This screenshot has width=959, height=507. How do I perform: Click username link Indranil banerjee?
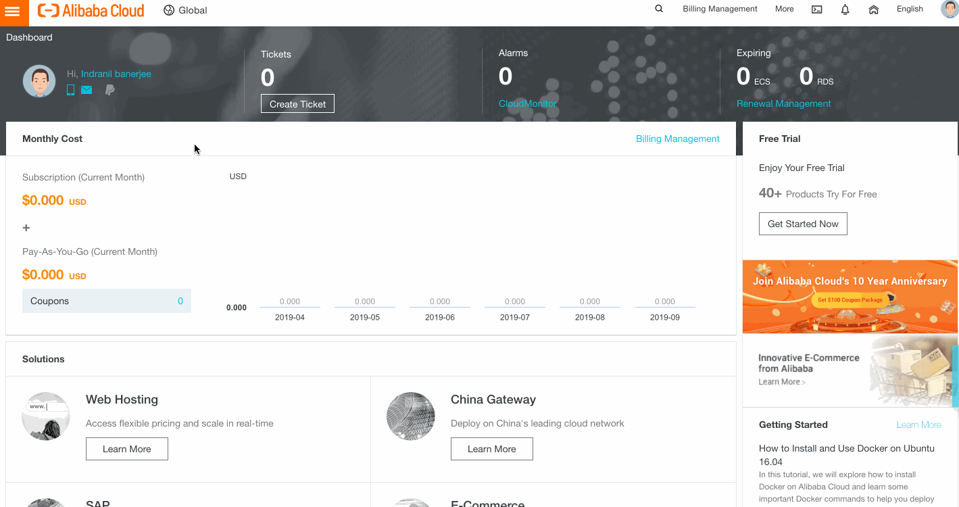(116, 74)
